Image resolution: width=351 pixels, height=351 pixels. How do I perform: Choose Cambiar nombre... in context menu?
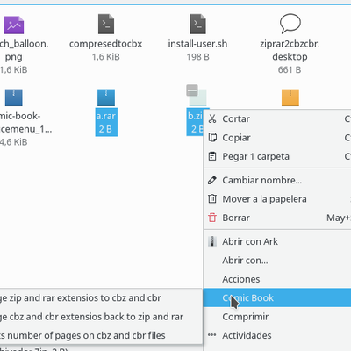[x=277, y=180]
